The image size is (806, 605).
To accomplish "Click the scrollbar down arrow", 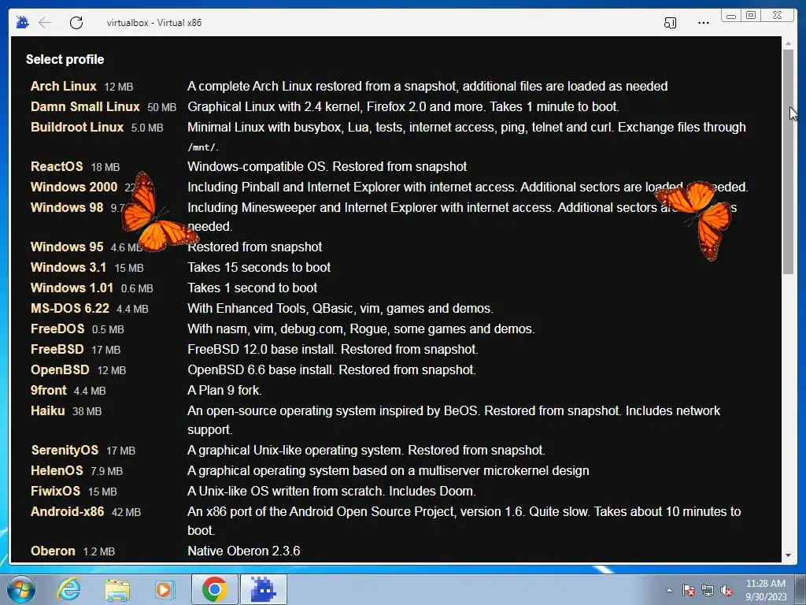I will (x=788, y=555).
